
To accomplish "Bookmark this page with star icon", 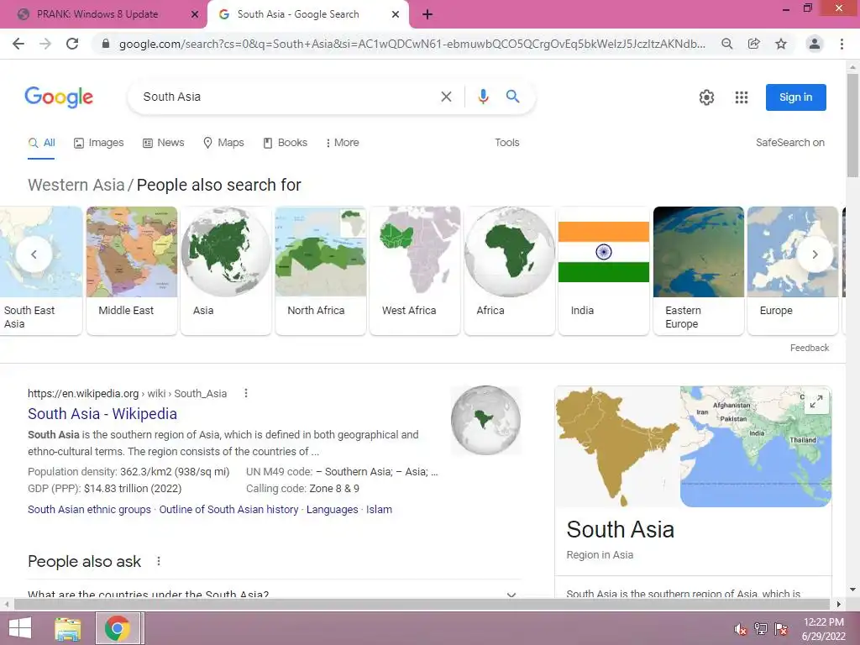I will coord(781,44).
